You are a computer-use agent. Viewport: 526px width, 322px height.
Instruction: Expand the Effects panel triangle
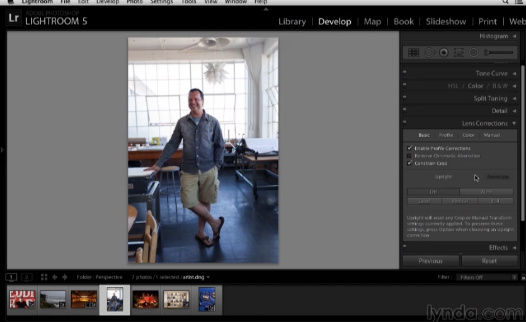(x=514, y=248)
